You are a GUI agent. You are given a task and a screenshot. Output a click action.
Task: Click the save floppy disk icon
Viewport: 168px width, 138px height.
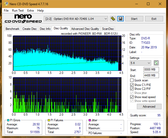pyautogui.click(x=120, y=19)
